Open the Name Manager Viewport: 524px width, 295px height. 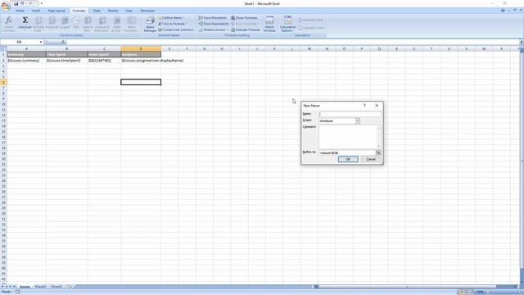(150, 24)
